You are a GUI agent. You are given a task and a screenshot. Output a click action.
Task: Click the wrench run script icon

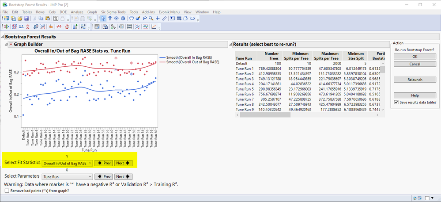coord(113,27)
